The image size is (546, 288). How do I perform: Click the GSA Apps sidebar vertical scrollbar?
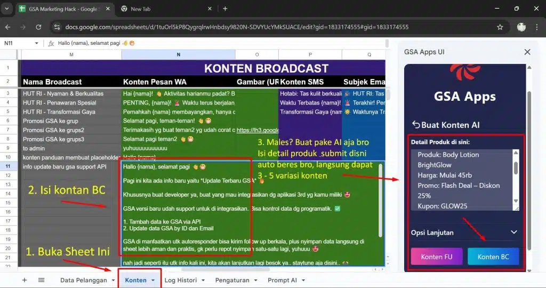pyautogui.click(x=529, y=171)
